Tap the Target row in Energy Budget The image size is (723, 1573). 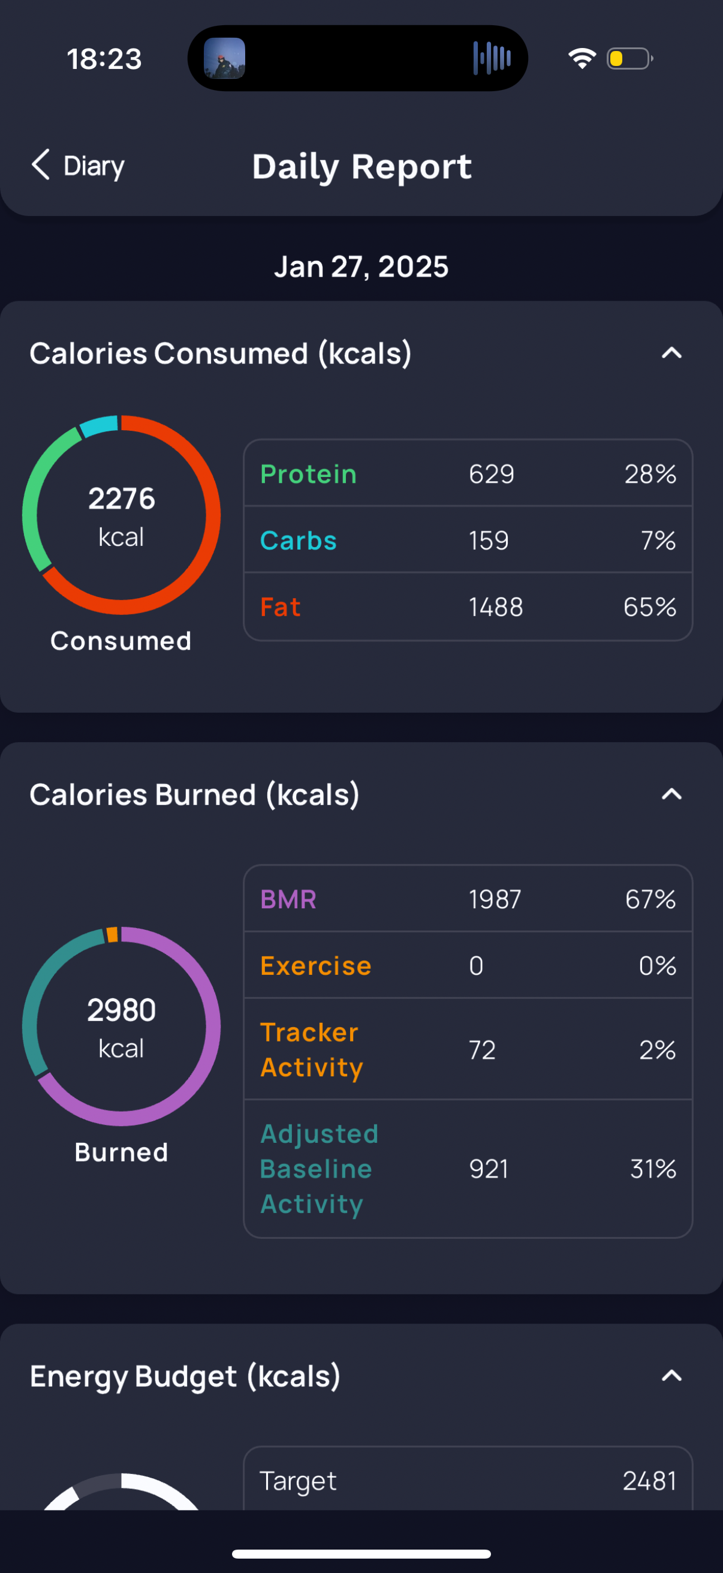pyautogui.click(x=468, y=1481)
